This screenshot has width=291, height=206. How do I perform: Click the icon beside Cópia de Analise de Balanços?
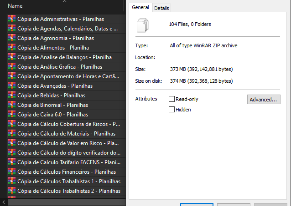coord(12,57)
